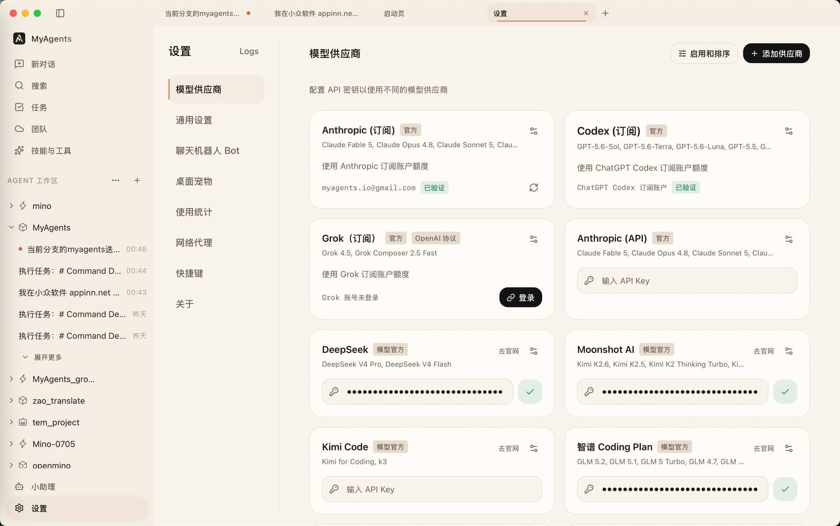Expand the Mino-0705 workspace
The height and width of the screenshot is (526, 840).
pos(11,444)
